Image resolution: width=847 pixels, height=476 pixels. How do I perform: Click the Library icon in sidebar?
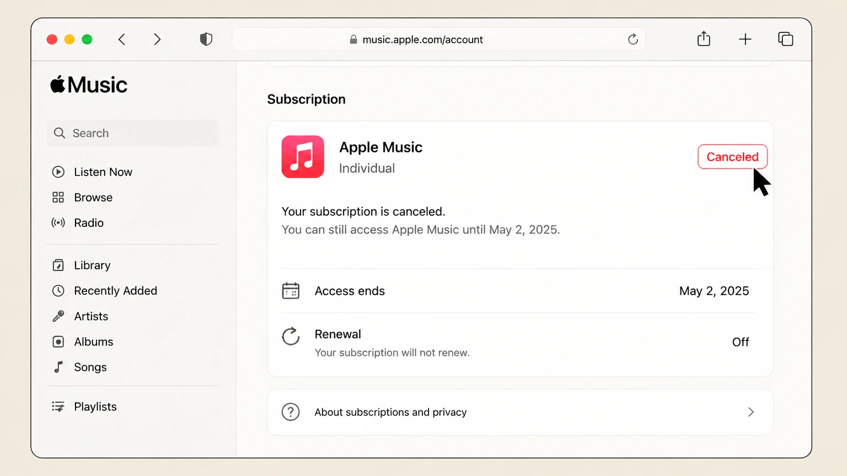[58, 265]
